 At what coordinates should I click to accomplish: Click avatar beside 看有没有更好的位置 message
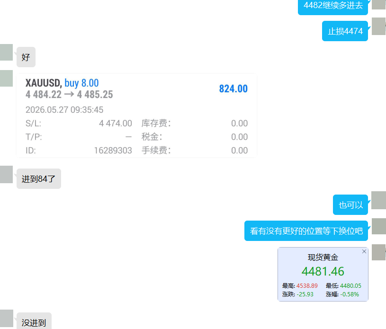378,226
